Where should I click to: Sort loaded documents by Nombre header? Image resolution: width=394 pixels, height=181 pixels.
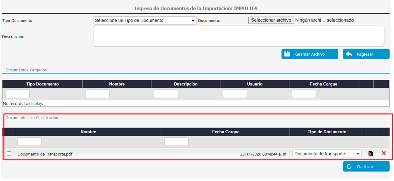click(x=117, y=84)
